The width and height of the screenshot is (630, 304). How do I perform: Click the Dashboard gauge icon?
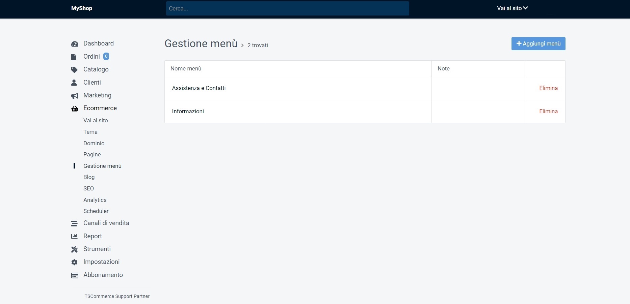click(75, 44)
